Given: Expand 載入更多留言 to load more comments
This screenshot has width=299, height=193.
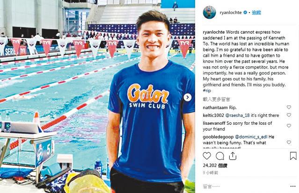Looking at the screenshot, I should 217,99.
